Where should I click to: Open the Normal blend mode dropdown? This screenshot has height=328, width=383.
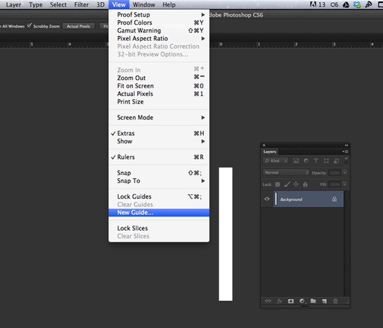click(286, 173)
